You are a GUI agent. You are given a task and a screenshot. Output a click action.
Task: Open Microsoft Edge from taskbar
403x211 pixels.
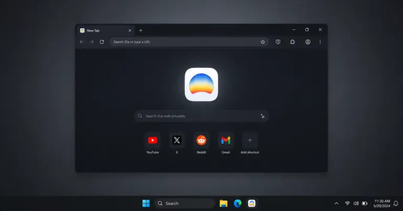(x=238, y=203)
